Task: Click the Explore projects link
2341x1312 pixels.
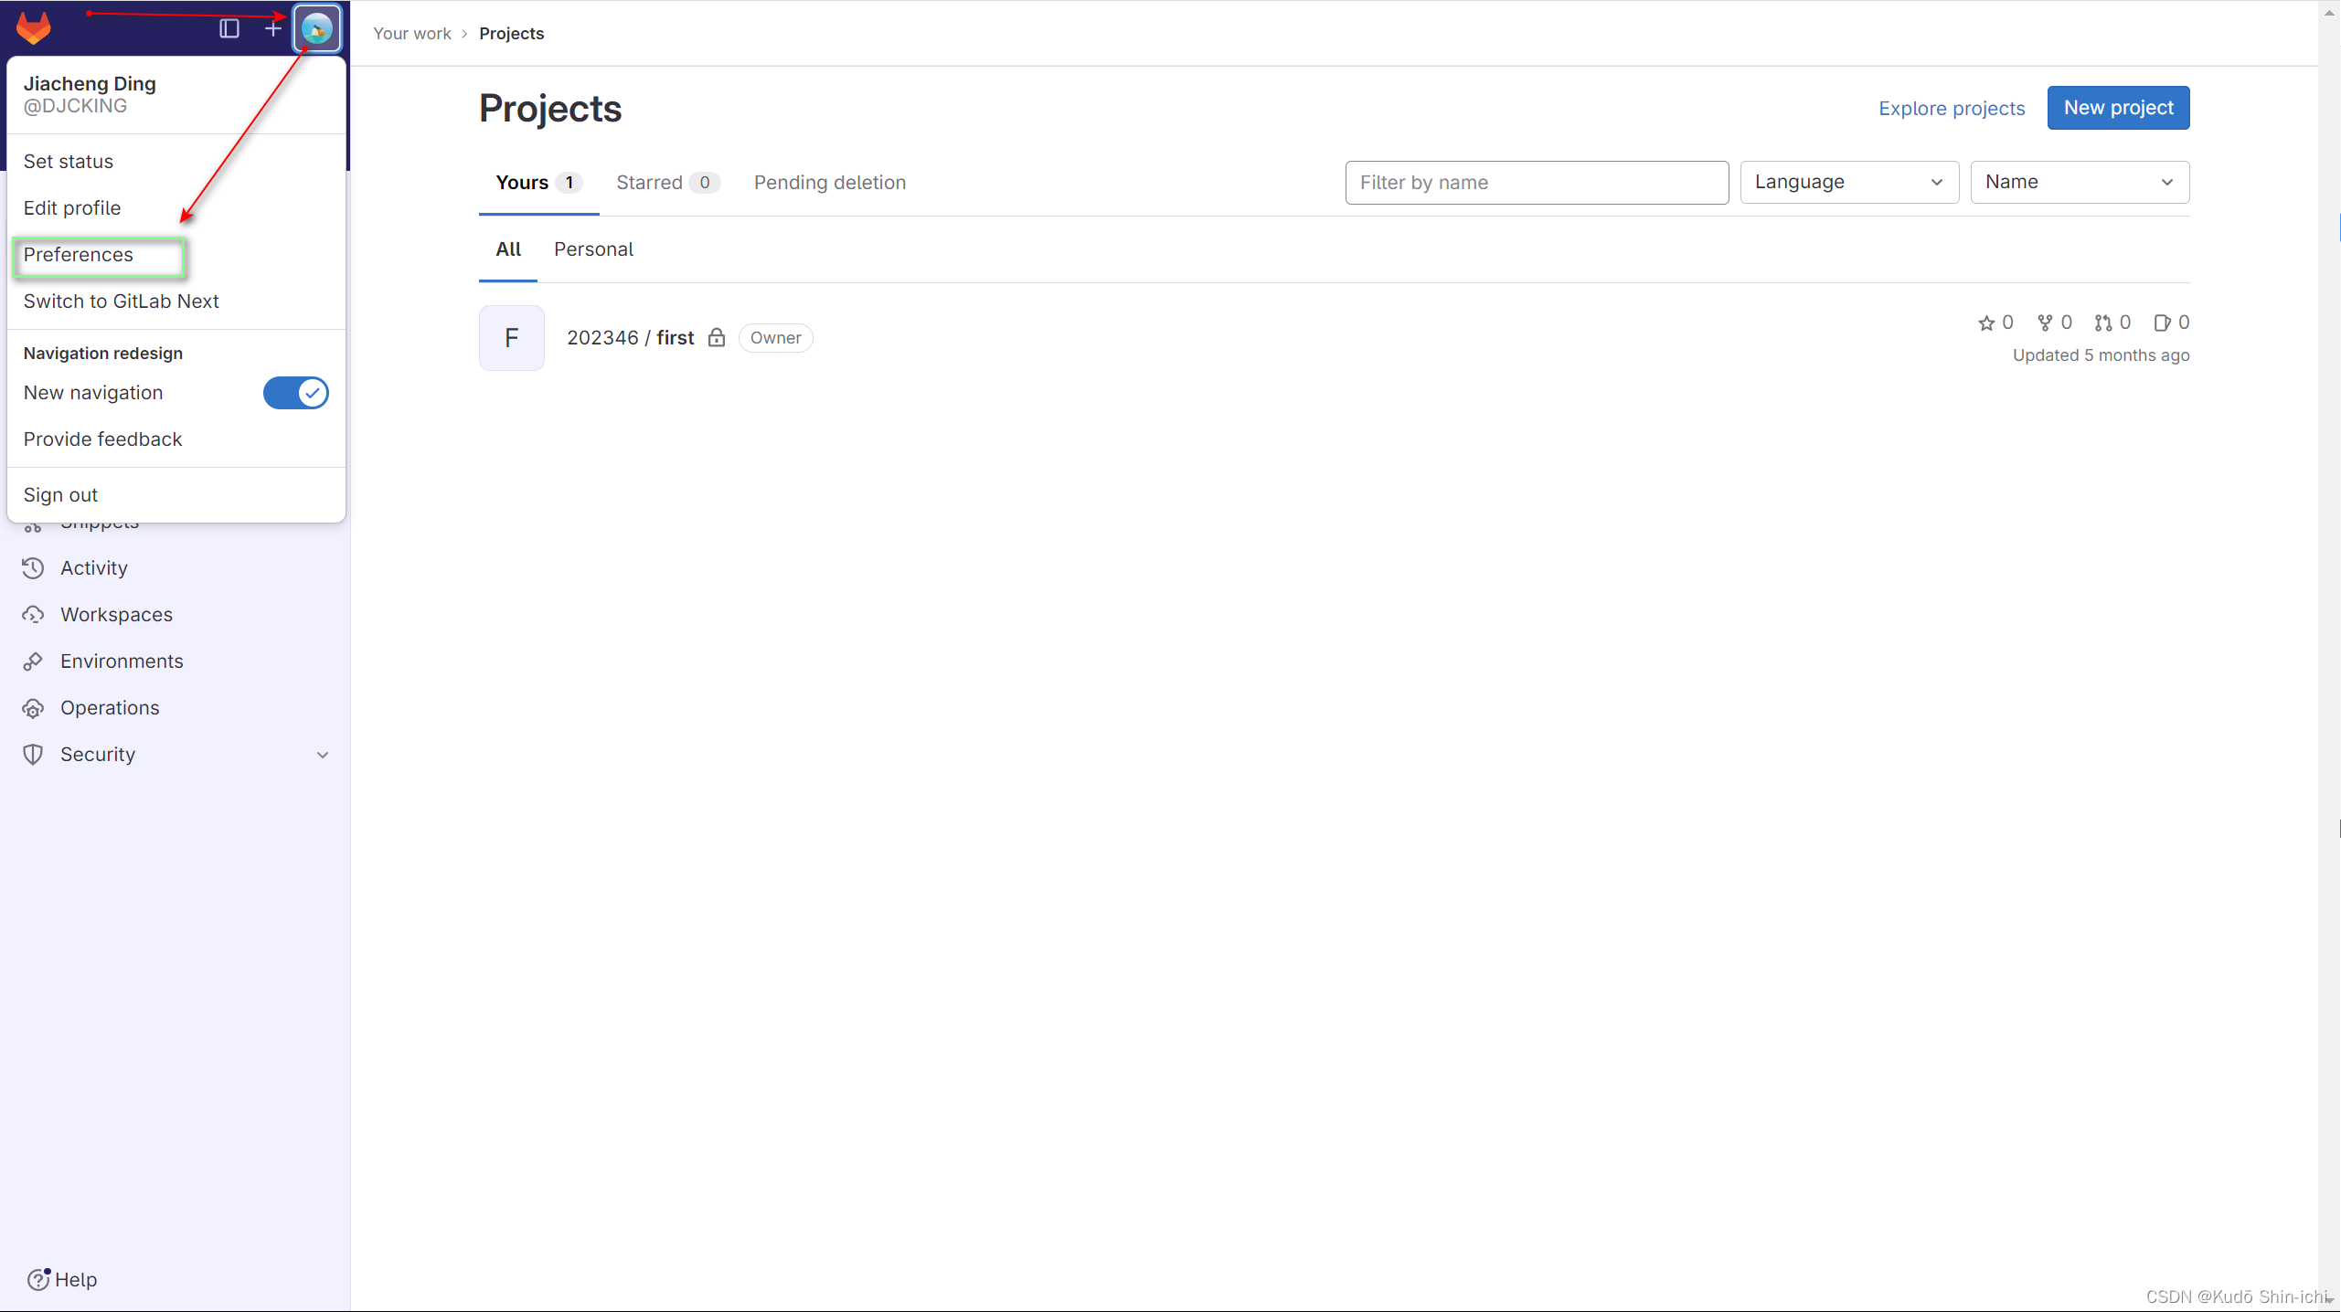Action: click(1952, 108)
